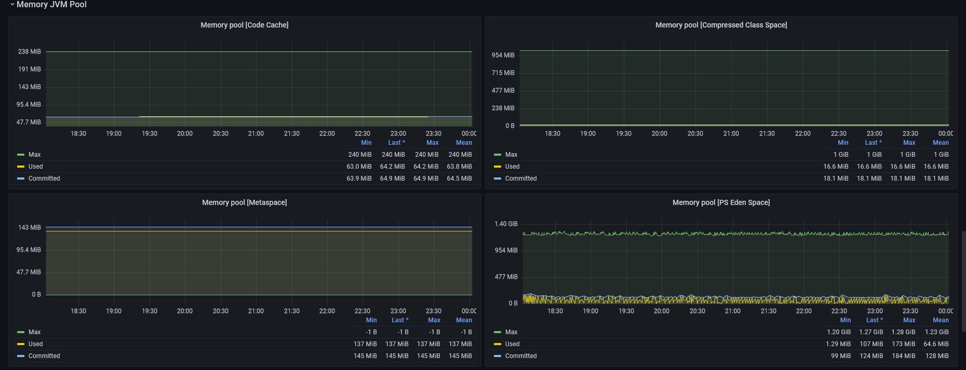Open the Compressed Class Space panel title menu
The width and height of the screenshot is (966, 370).
click(721, 25)
